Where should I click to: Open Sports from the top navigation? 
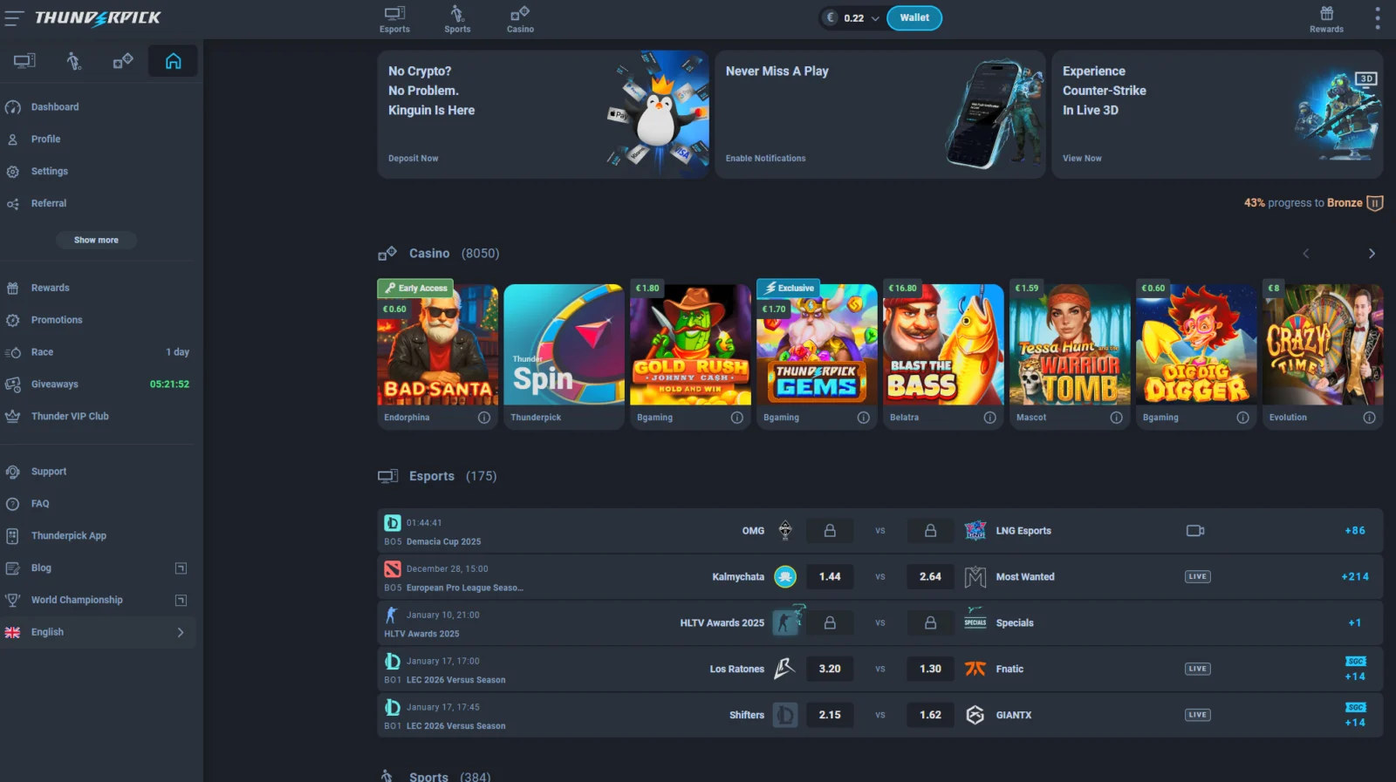coord(457,19)
